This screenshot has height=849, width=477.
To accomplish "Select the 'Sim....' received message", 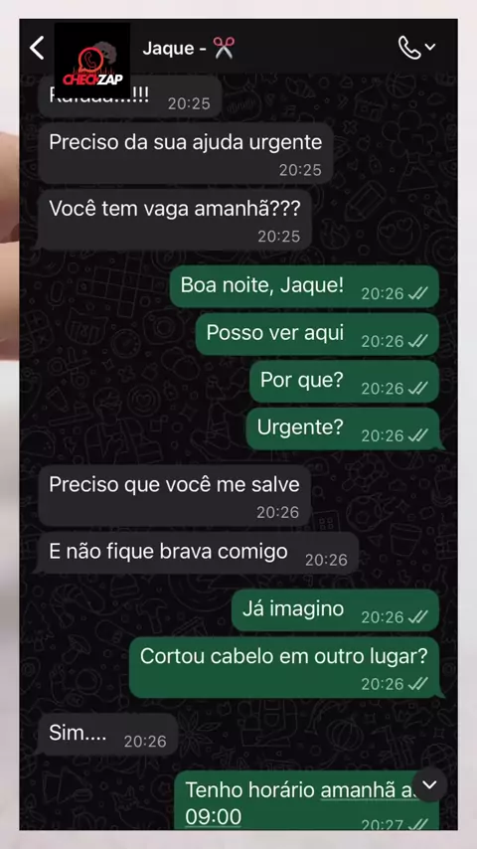I will (107, 735).
